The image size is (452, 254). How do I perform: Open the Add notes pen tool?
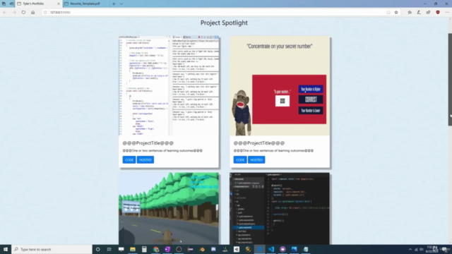(x=419, y=13)
